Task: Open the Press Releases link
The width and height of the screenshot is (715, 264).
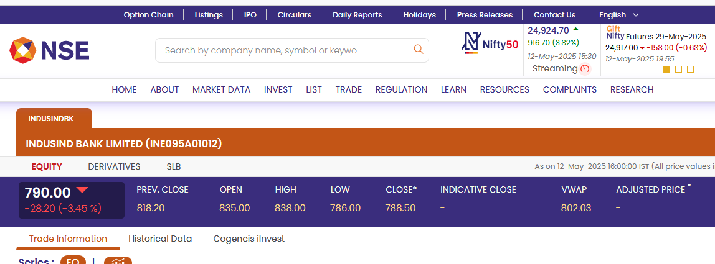Action: (x=485, y=15)
